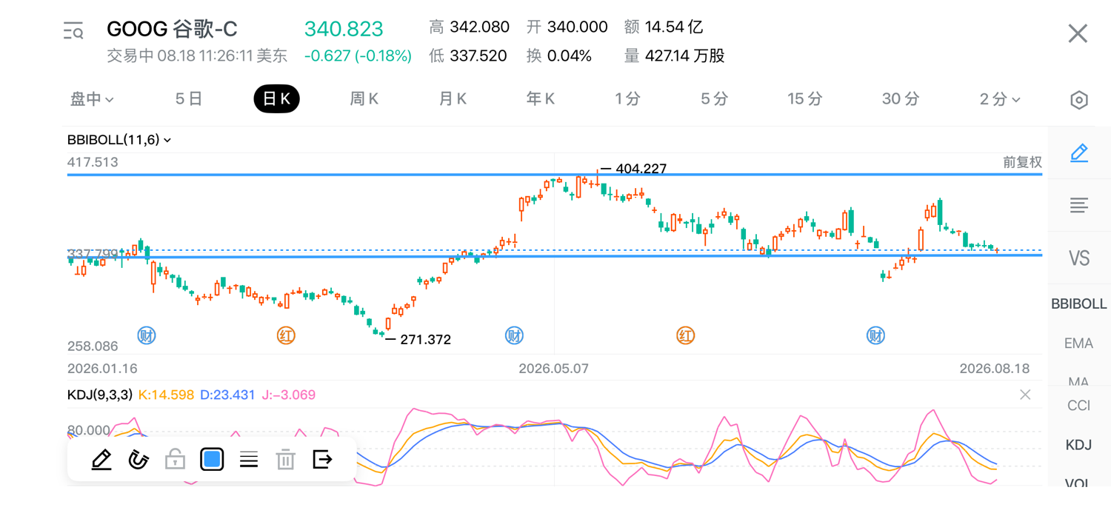Select the 1分 interval tab

pyautogui.click(x=627, y=99)
